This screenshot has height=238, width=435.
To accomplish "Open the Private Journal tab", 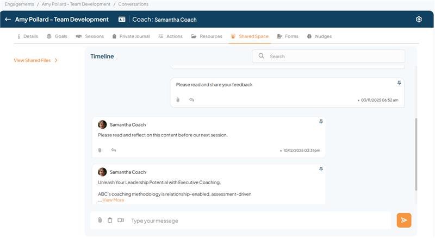I will pos(130,36).
